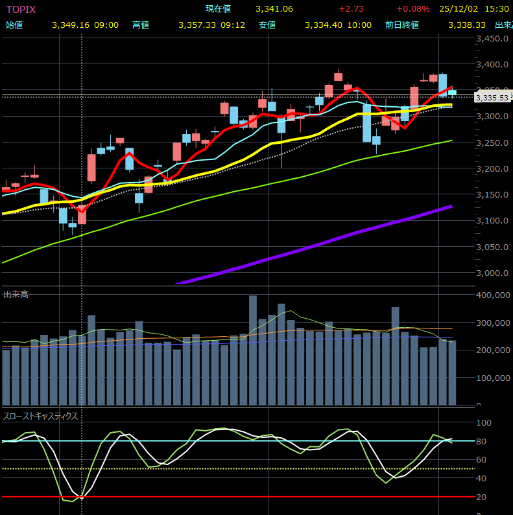Click the 3,335.53 price tag on axis
This screenshot has width=513, height=515.
[491, 97]
